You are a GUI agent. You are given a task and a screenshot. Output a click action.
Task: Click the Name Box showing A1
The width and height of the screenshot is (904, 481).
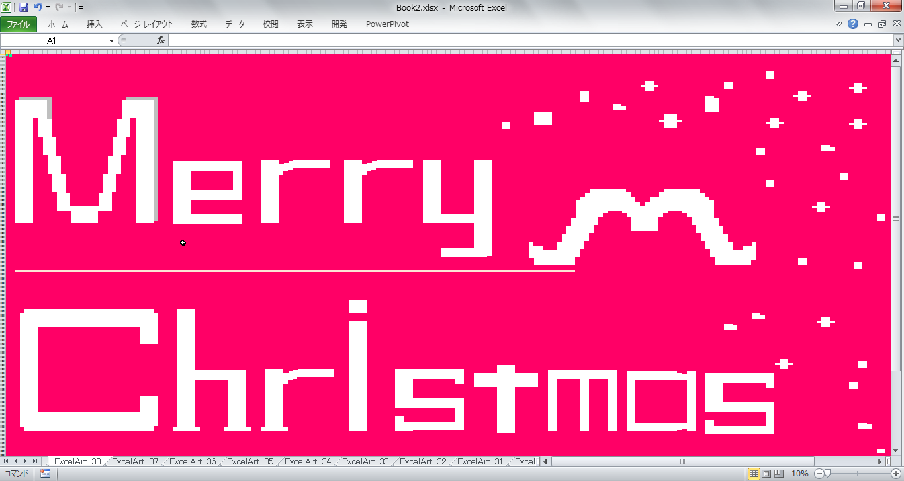(x=52, y=40)
